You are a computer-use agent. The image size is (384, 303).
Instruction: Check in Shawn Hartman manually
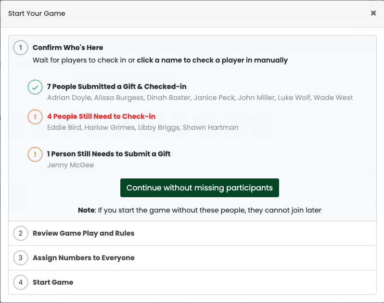211,127
